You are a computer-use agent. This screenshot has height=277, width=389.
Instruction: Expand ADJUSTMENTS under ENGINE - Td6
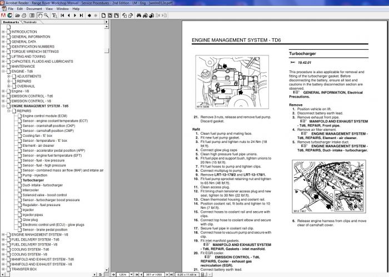click(x=9, y=76)
